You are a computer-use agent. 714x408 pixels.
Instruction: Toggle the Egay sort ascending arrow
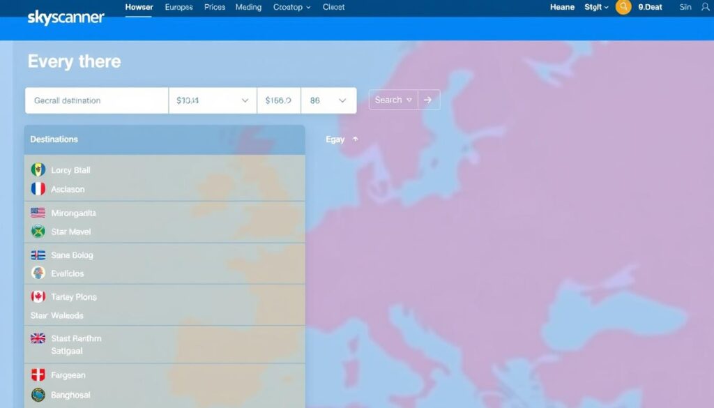[x=354, y=139]
